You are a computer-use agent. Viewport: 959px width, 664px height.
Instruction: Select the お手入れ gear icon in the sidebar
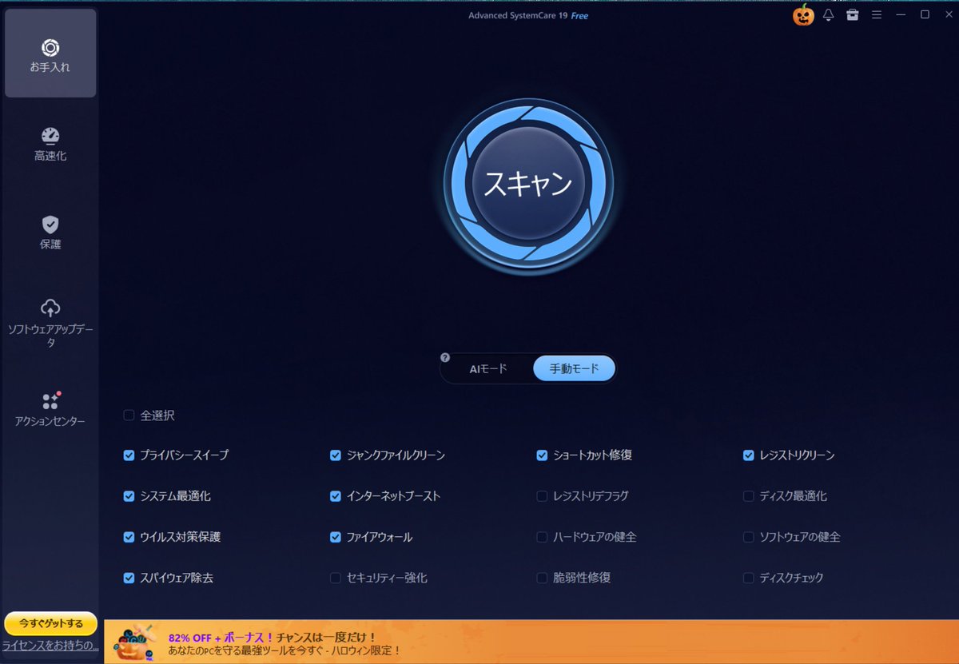pyautogui.click(x=50, y=53)
